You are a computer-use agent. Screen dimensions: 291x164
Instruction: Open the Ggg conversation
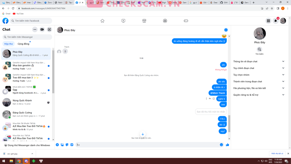tap(26, 90)
